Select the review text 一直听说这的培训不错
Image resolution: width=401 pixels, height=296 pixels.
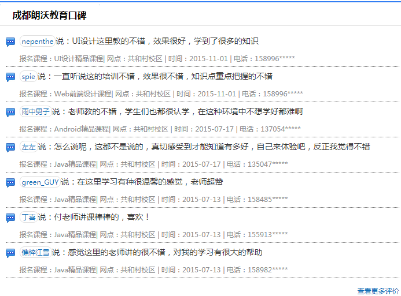point(163,76)
